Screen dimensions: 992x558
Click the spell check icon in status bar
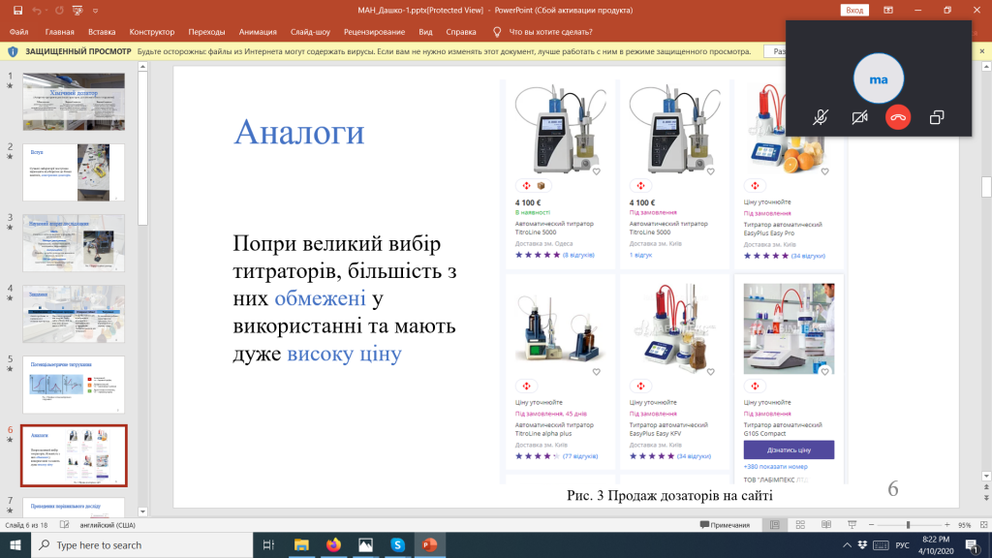click(65, 525)
